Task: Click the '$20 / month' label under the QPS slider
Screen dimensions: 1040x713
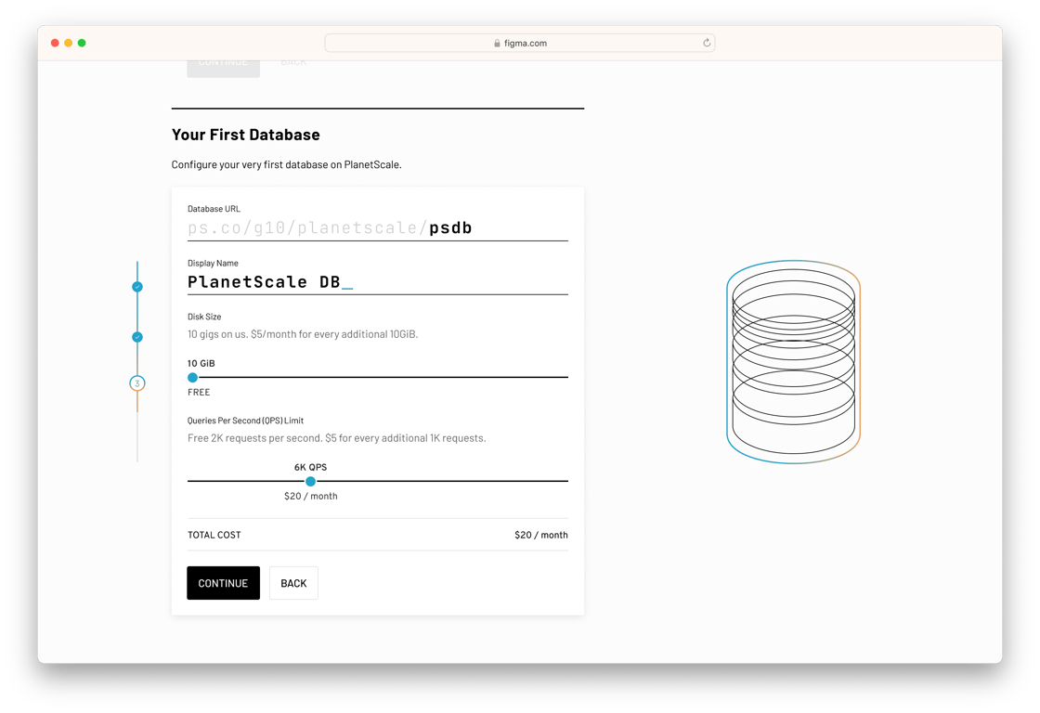Action: point(310,496)
